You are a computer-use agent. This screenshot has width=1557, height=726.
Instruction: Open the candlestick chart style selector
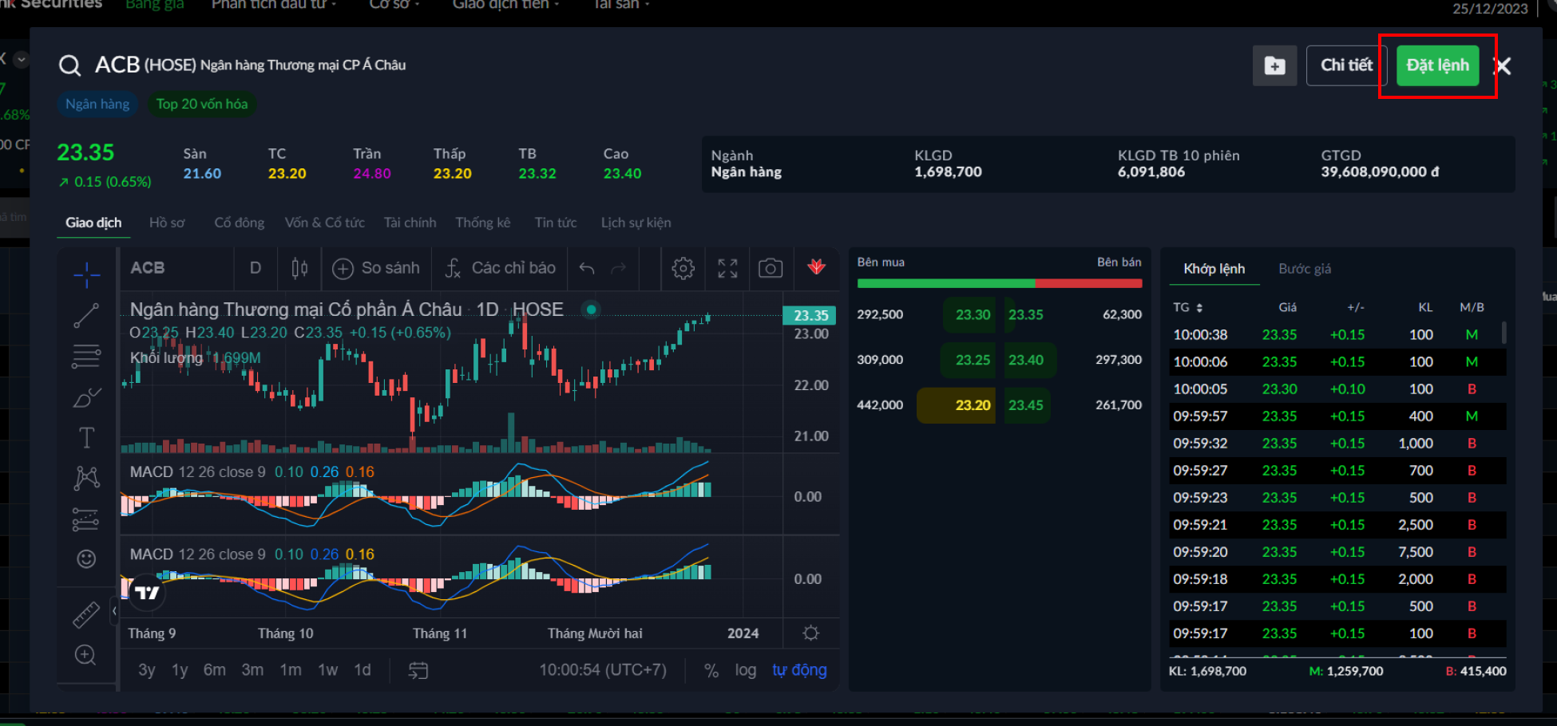[x=299, y=268]
